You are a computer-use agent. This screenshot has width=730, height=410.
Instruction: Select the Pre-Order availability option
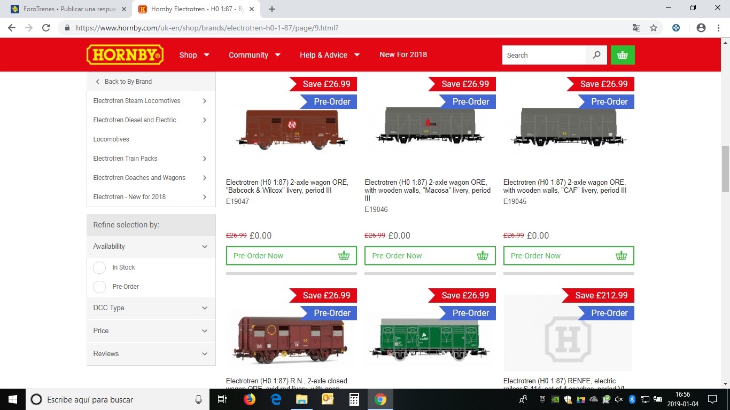point(99,287)
